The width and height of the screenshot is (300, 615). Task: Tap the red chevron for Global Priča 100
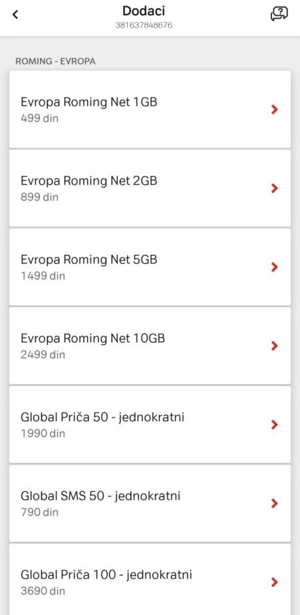pyautogui.click(x=275, y=582)
